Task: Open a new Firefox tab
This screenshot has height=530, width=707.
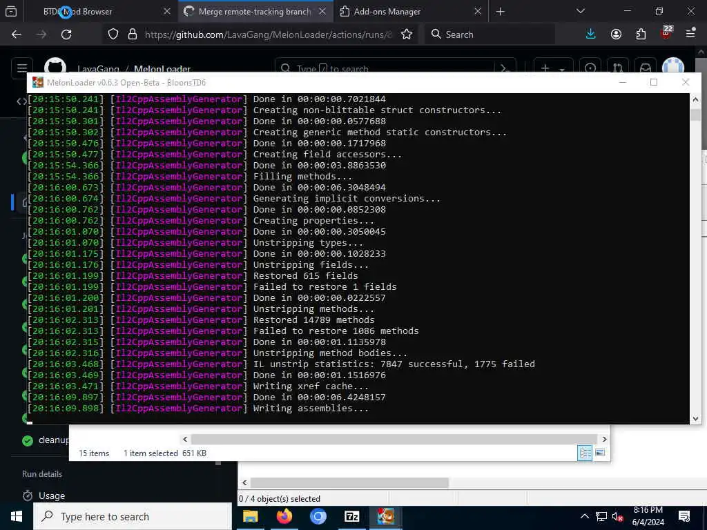Action: click(500, 12)
